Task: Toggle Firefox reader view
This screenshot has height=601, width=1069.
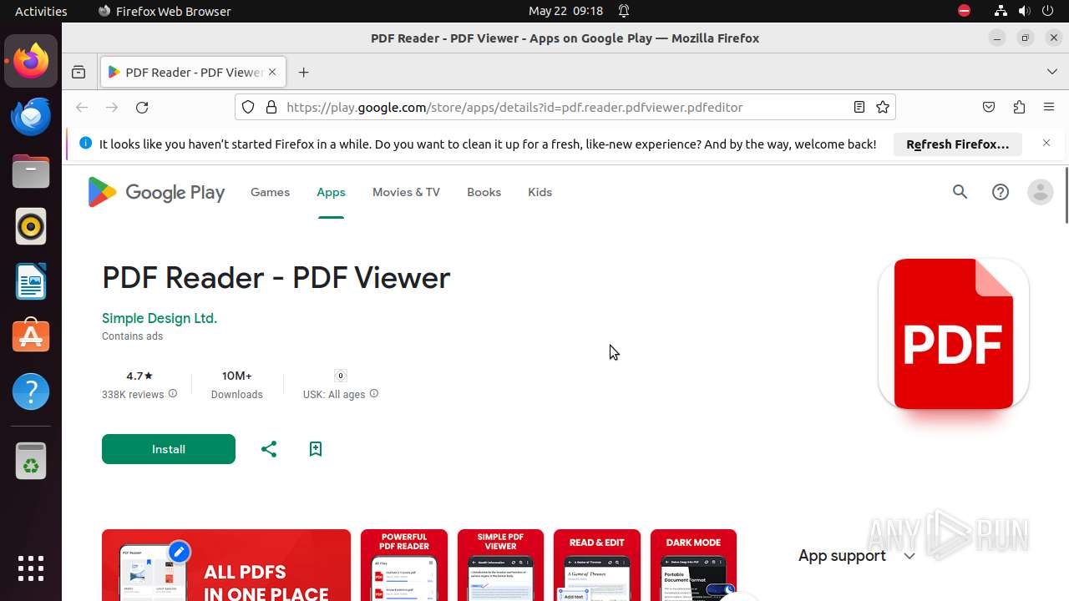Action: pyautogui.click(x=859, y=107)
